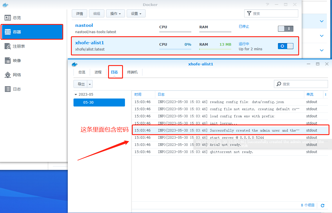This screenshot has height=213, width=332.
Task: Select the 05-30 log date entry
Action: 99,103
